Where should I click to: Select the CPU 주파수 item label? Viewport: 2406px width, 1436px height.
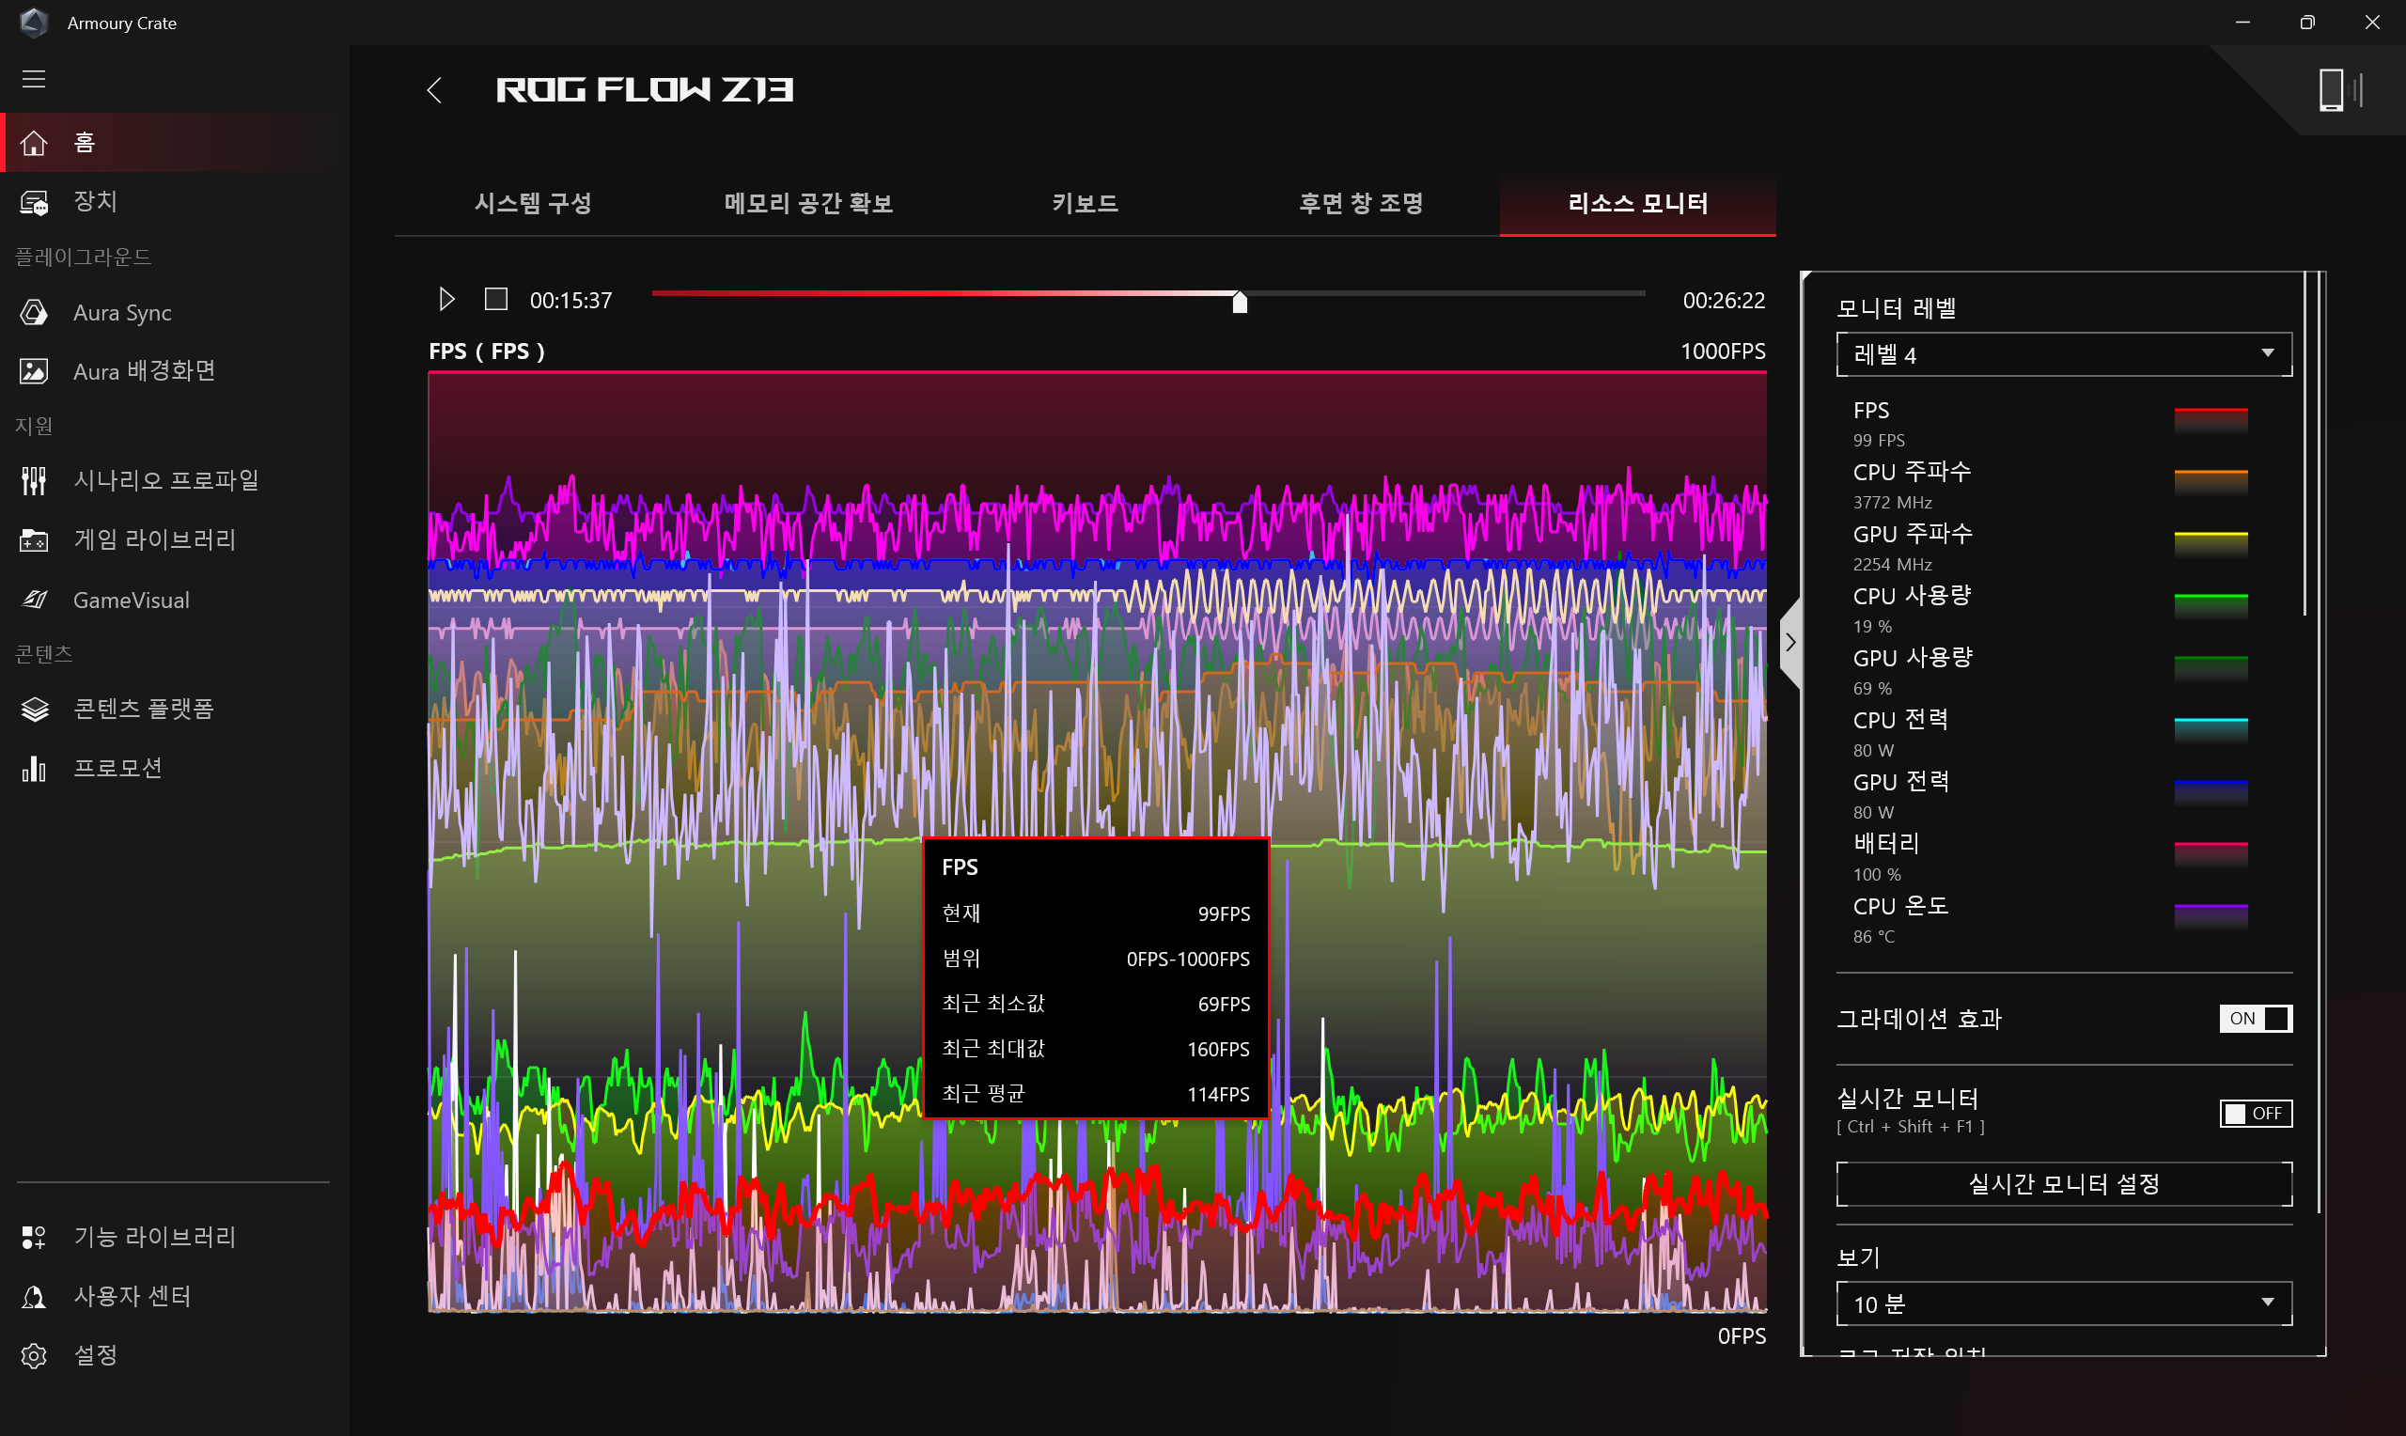click(1912, 472)
